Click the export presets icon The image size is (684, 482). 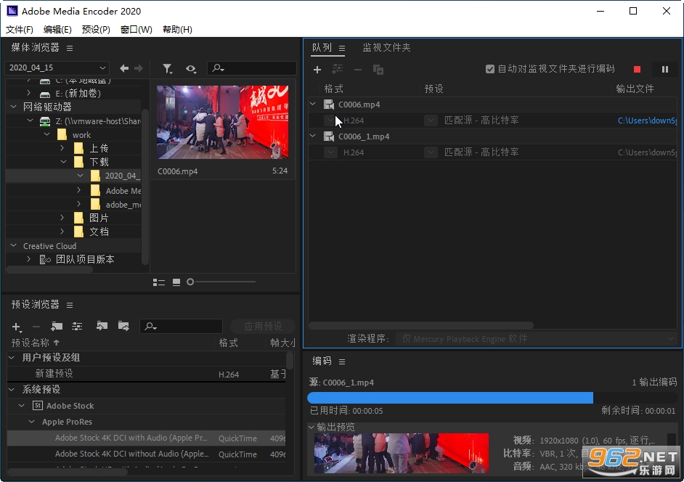tap(123, 326)
